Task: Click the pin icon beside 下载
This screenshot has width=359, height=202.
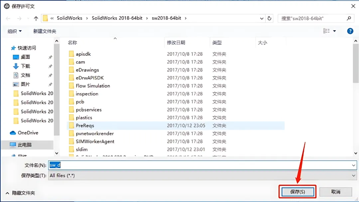Action: (x=50, y=66)
